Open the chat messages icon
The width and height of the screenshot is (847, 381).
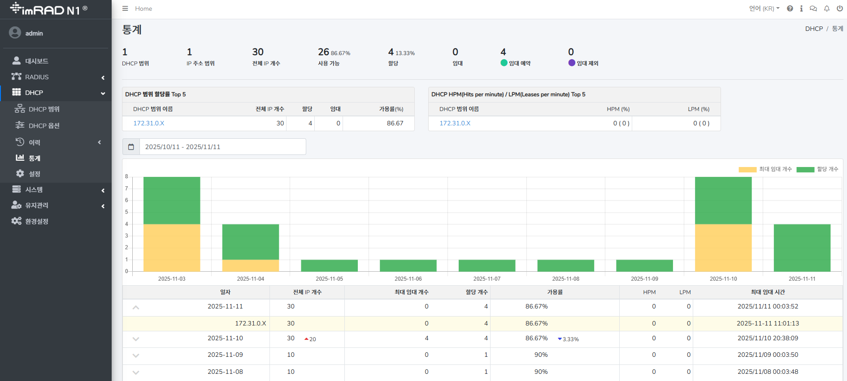813,9
